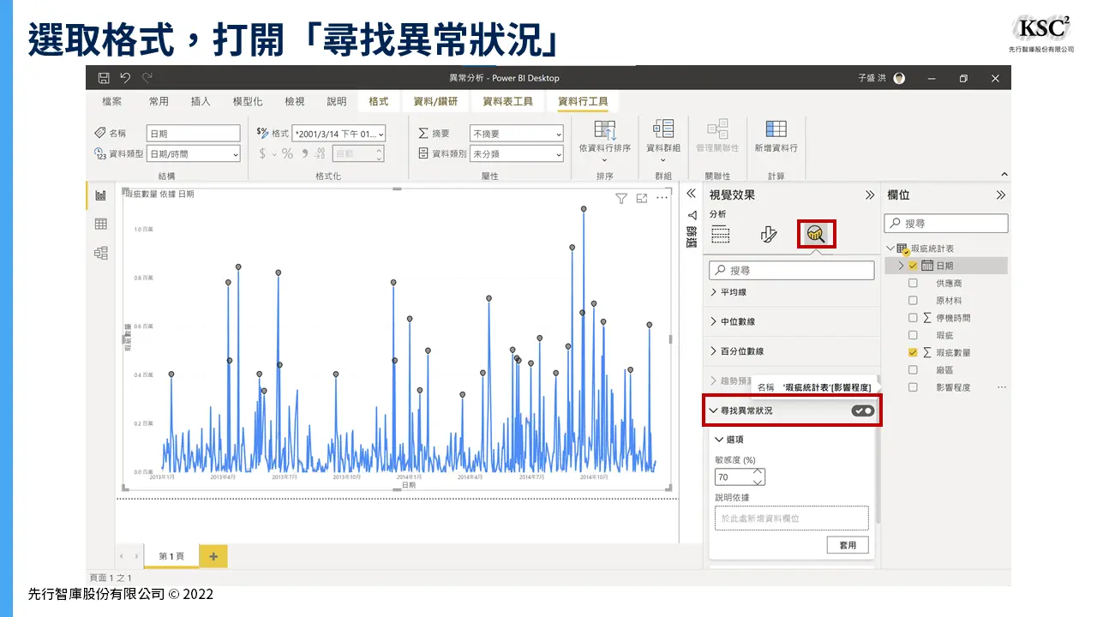Image resolution: width=1097 pixels, height=617 pixels.
Task: Click the 依資料行排序 sort icon
Action: pos(605,129)
